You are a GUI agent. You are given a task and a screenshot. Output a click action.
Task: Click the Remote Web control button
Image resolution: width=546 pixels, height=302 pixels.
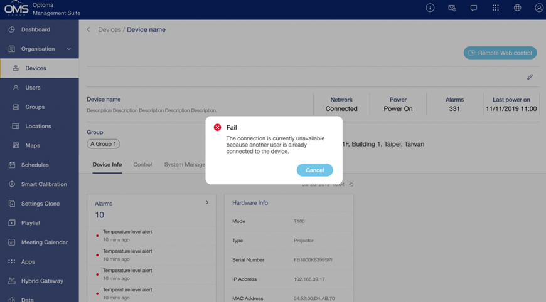click(500, 53)
